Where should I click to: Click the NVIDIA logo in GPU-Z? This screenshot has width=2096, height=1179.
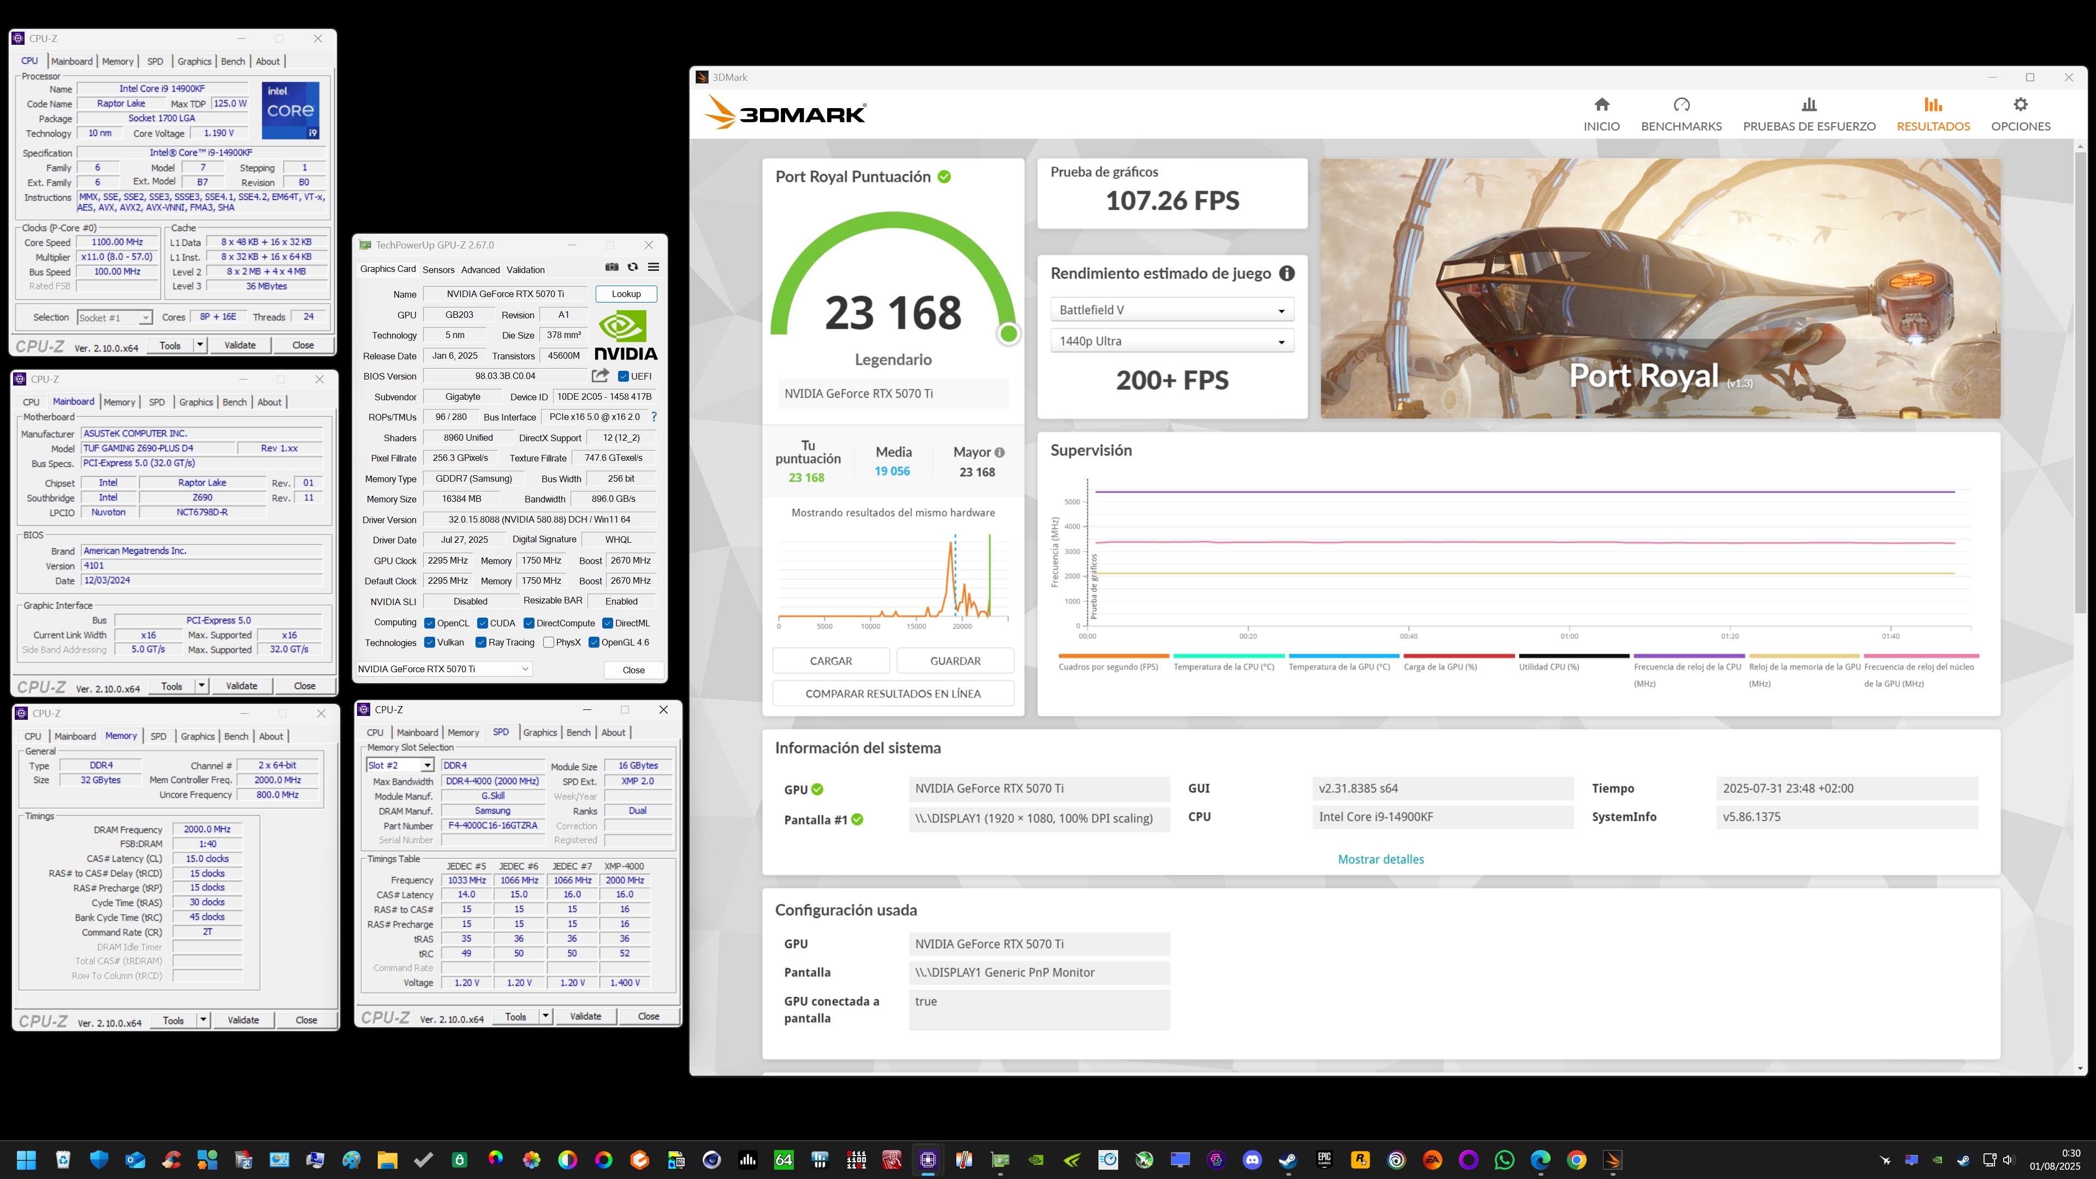click(626, 334)
